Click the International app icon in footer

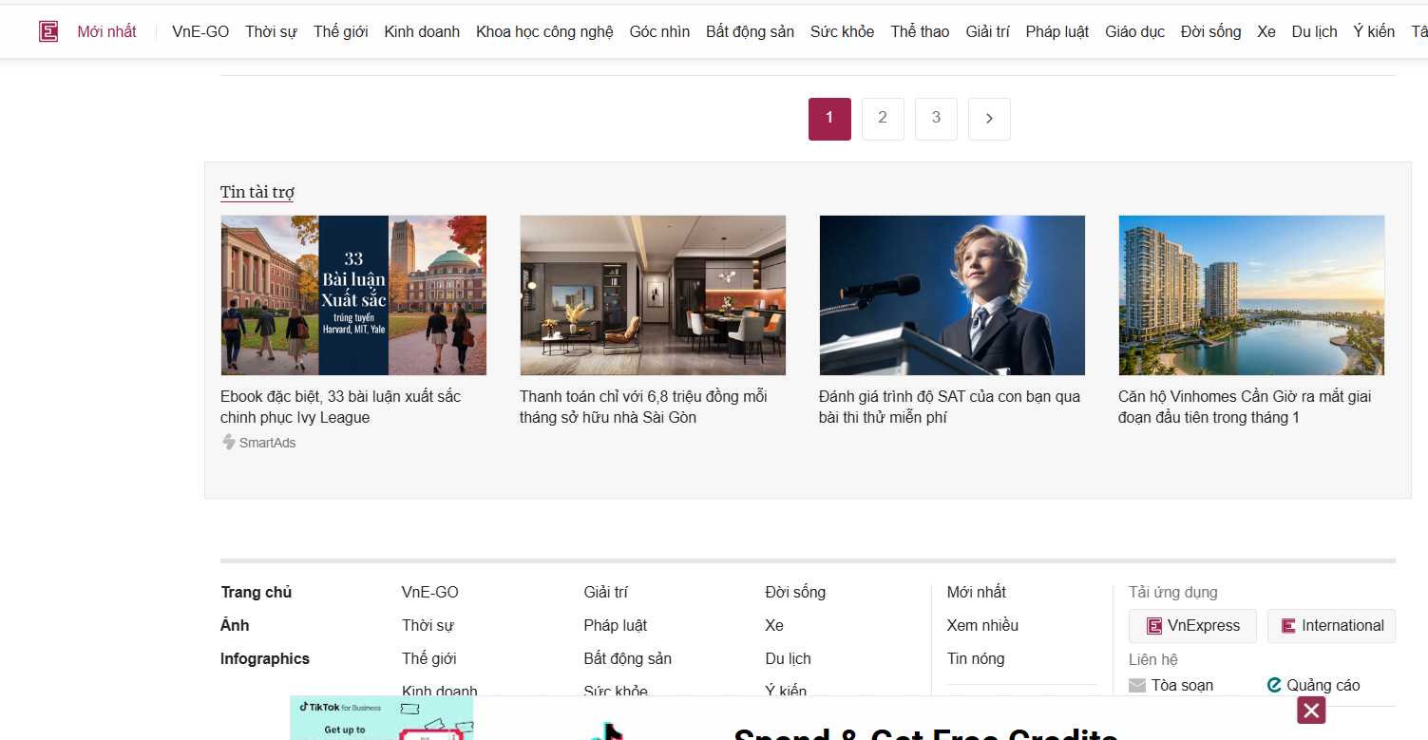[1288, 625]
